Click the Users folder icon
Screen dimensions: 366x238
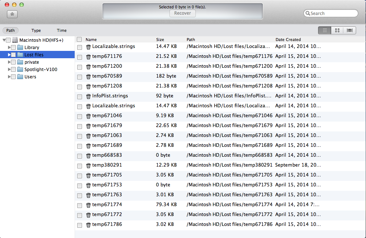point(20,77)
